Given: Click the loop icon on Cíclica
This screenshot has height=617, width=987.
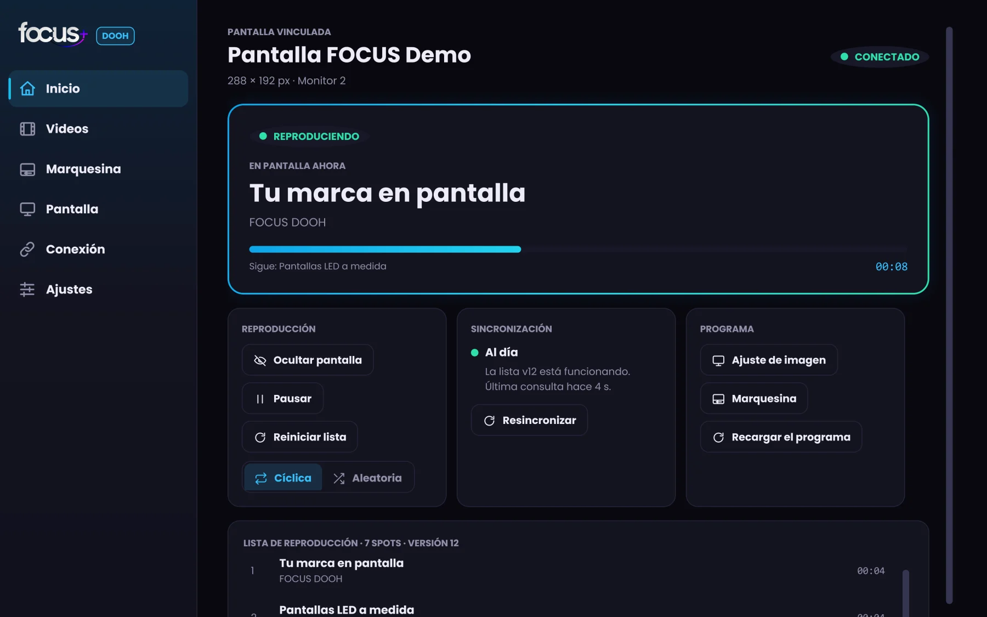Looking at the screenshot, I should tap(261, 478).
